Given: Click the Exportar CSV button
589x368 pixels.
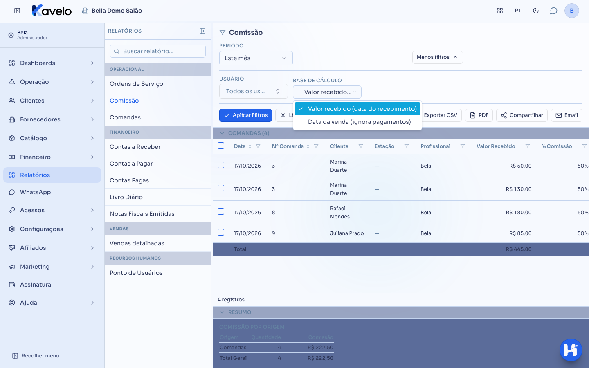Looking at the screenshot, I should pyautogui.click(x=440, y=115).
